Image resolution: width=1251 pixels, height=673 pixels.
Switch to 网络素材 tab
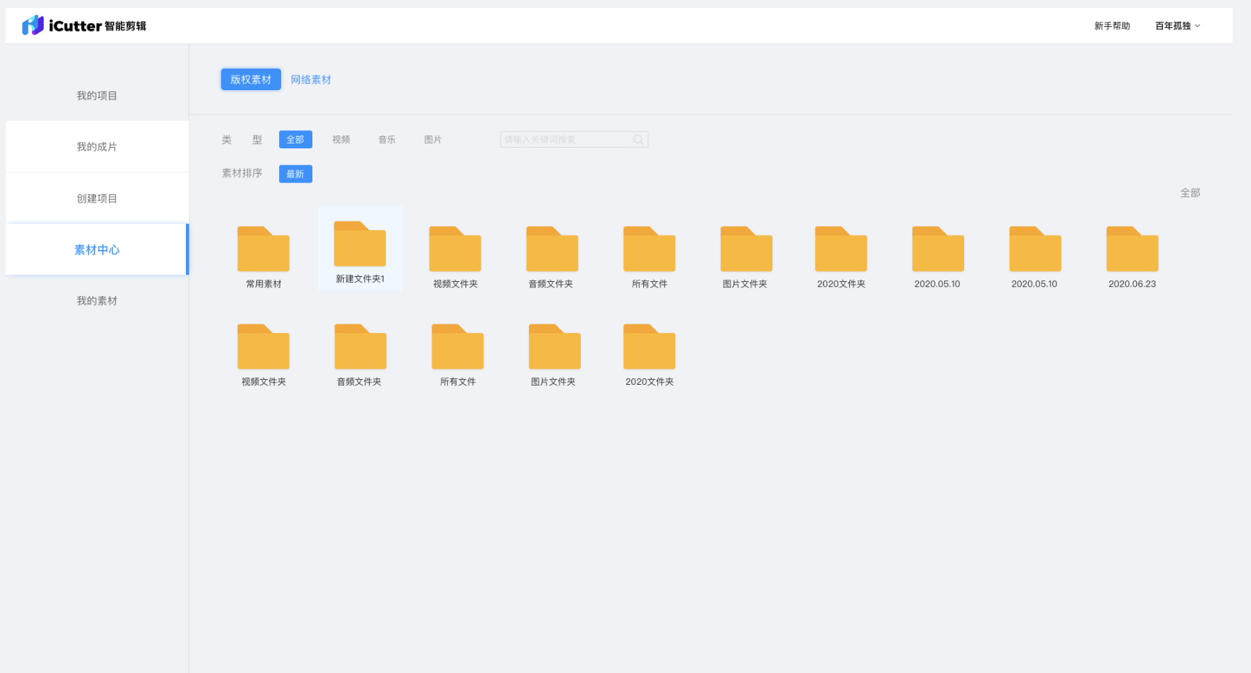pyautogui.click(x=311, y=80)
